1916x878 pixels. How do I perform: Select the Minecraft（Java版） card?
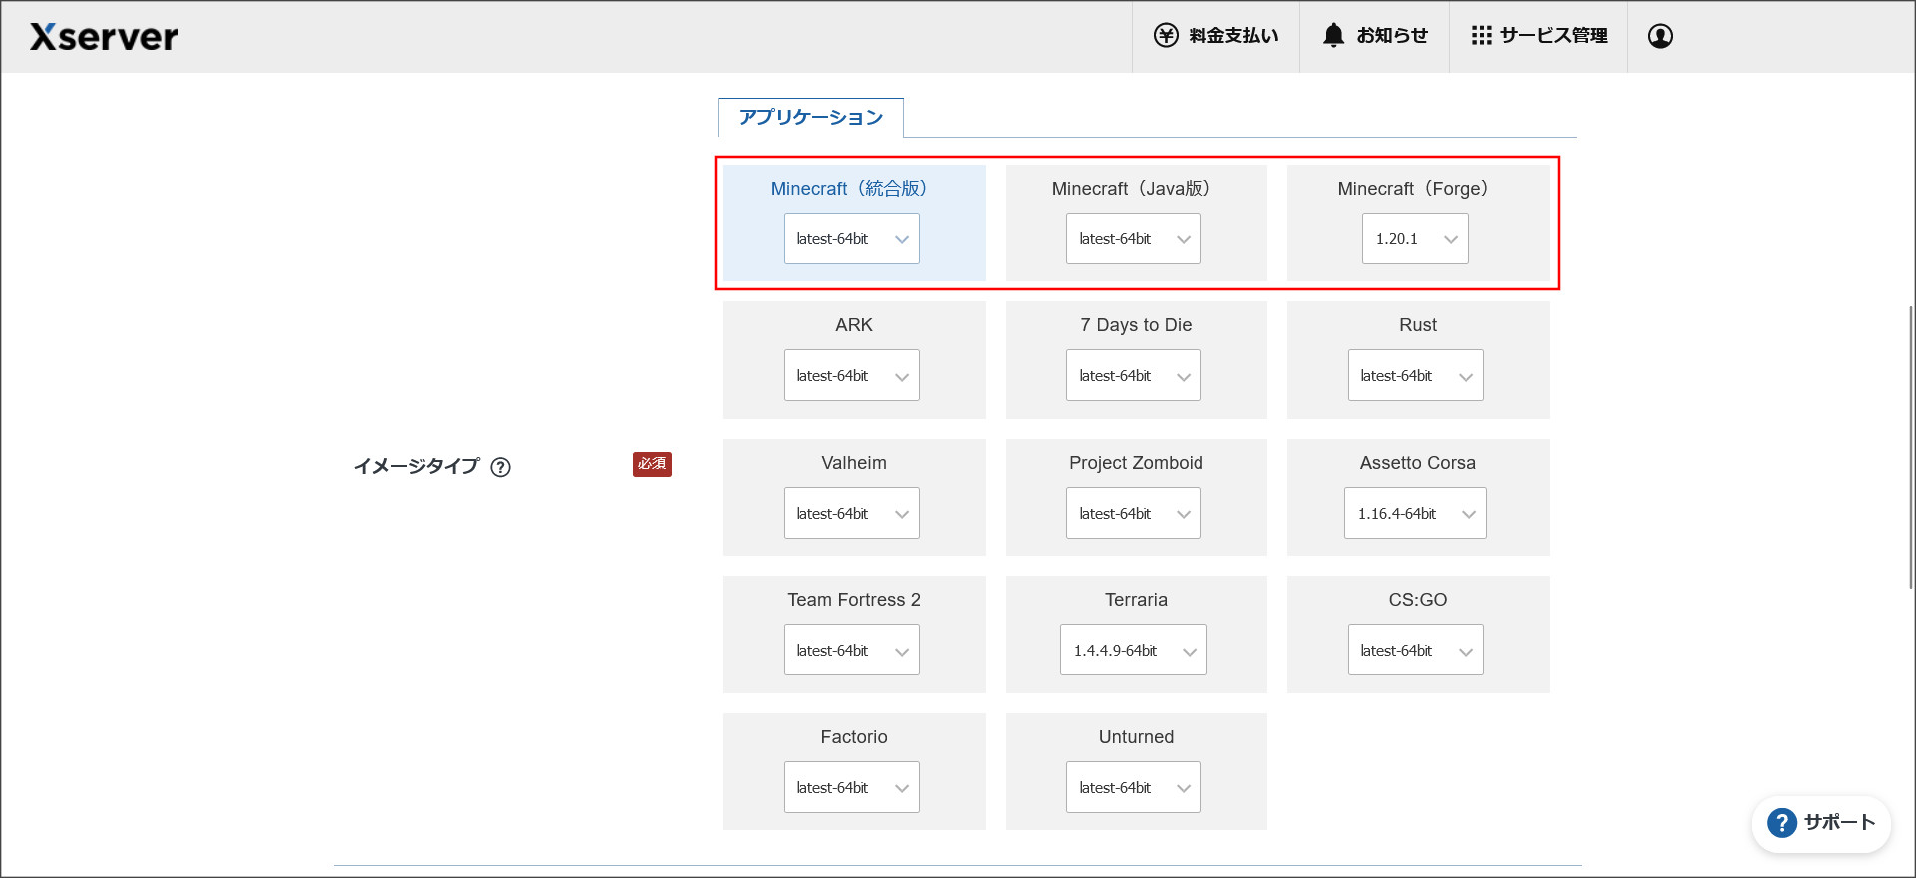click(1136, 222)
